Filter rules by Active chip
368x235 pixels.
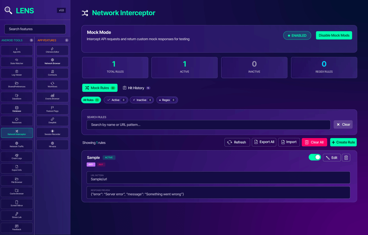116,100
